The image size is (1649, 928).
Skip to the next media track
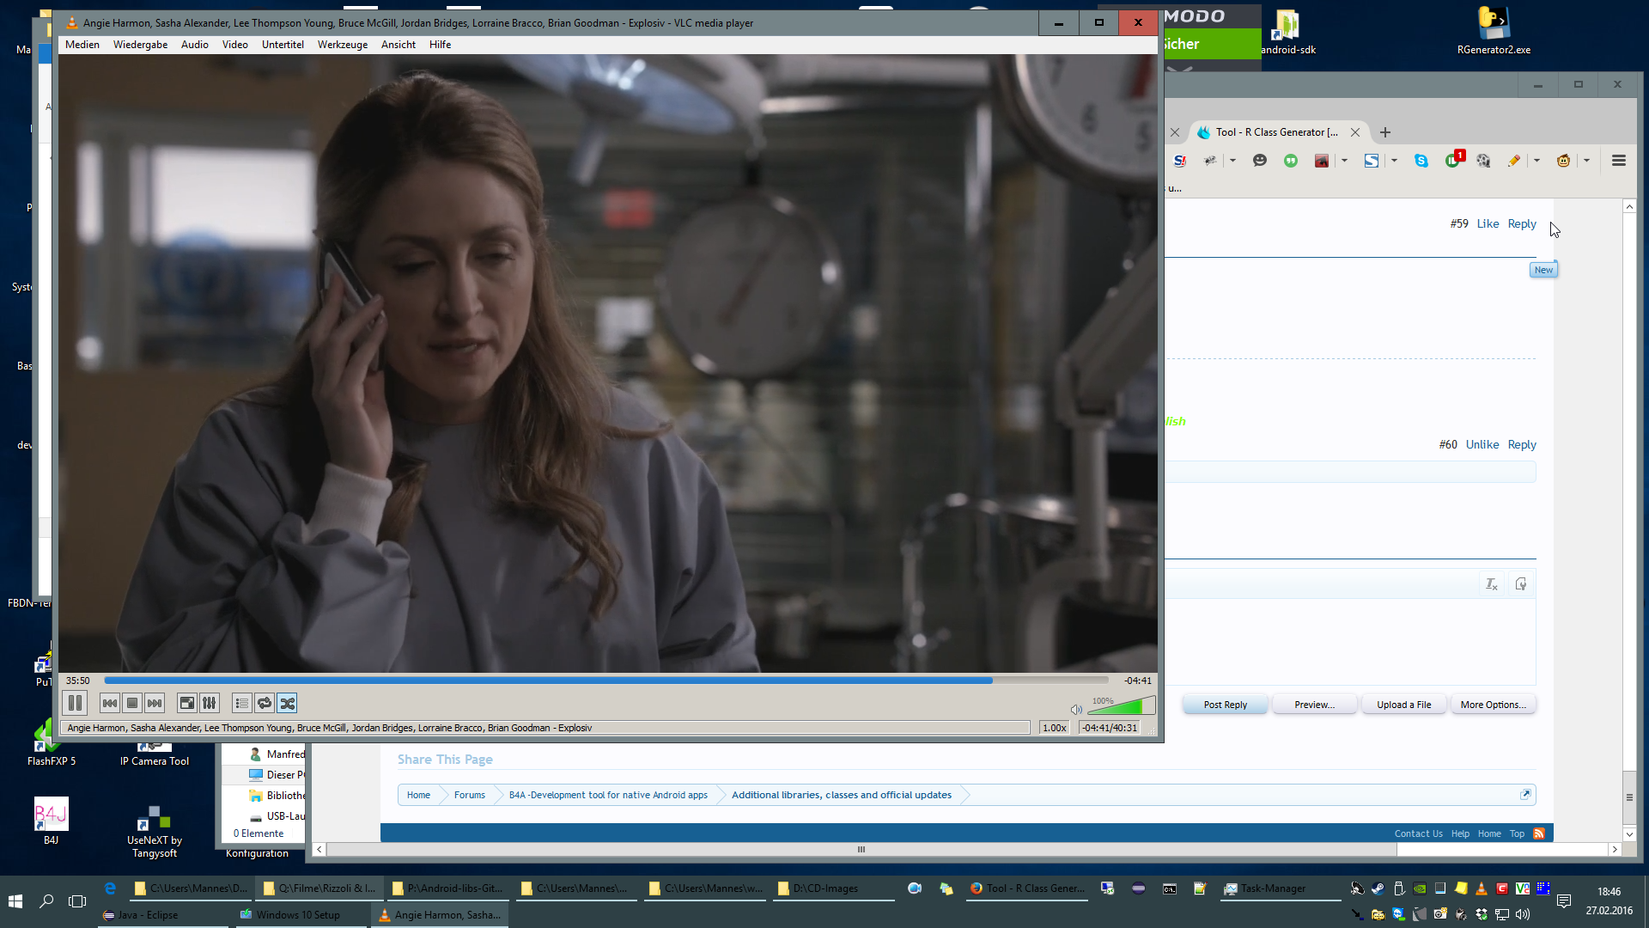click(x=155, y=703)
